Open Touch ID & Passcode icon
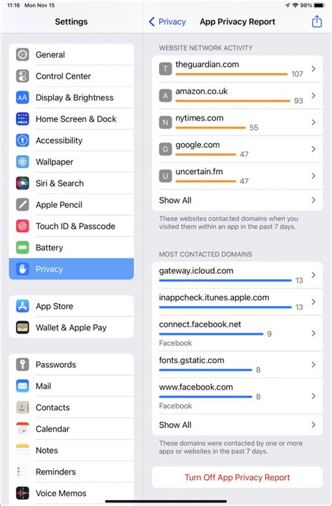Screen dimensions: 332x506 (22, 226)
